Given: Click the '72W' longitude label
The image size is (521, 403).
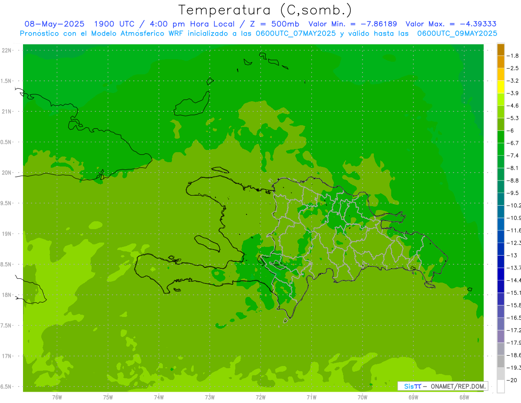Looking at the screenshot, I should coord(260,397).
